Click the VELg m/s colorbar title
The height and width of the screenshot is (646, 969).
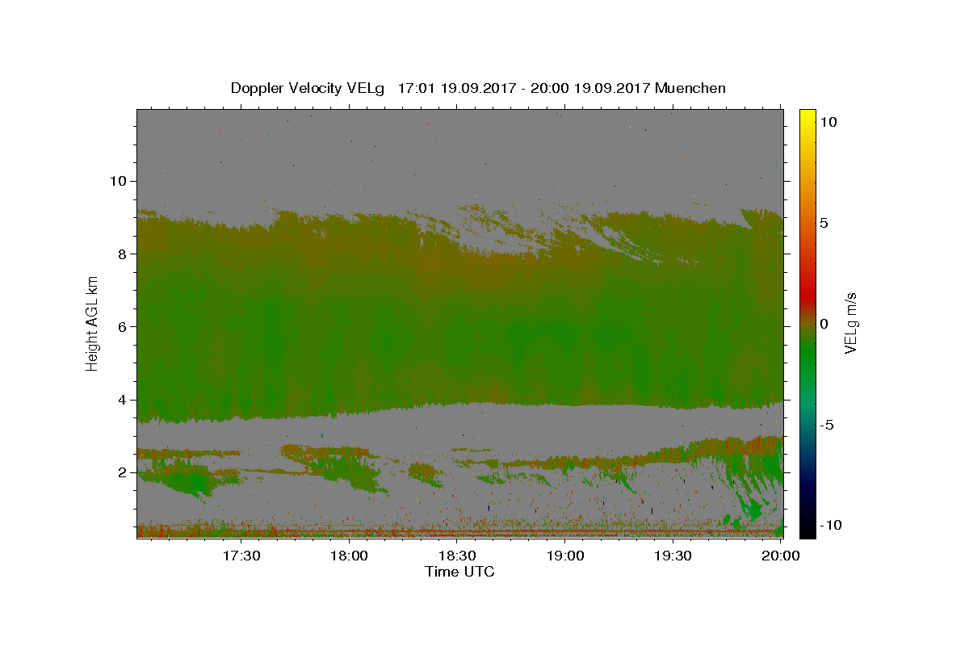pyautogui.click(x=851, y=324)
